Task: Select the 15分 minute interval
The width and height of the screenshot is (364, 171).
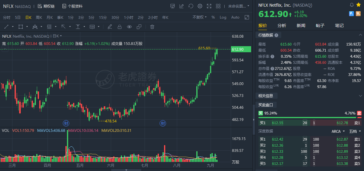Action: tap(103, 17)
